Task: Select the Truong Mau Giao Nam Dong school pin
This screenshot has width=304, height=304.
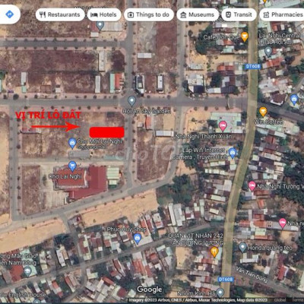Action: tap(27, 272)
